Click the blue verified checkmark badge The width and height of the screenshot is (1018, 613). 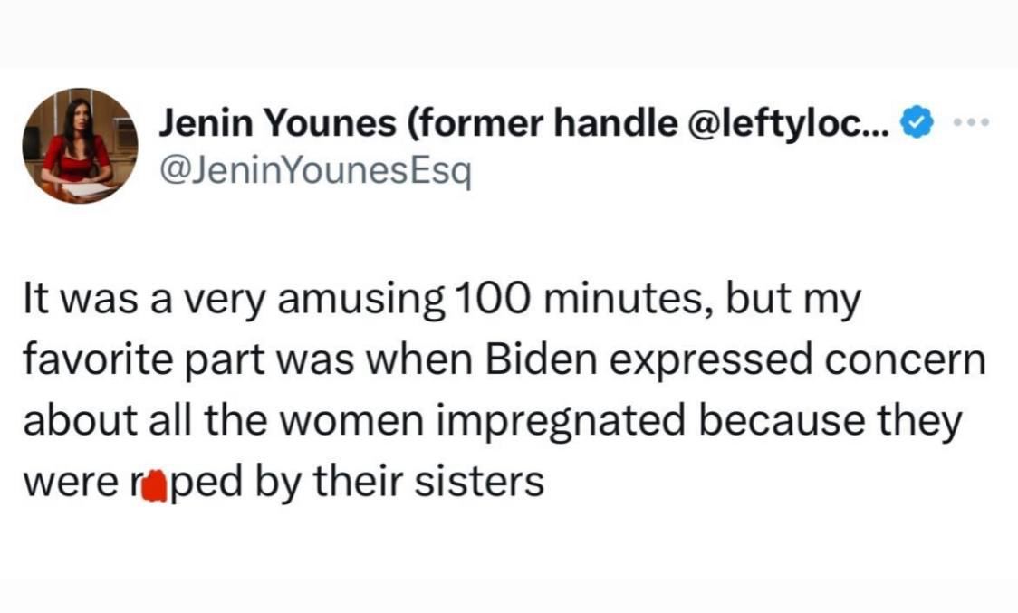919,123
